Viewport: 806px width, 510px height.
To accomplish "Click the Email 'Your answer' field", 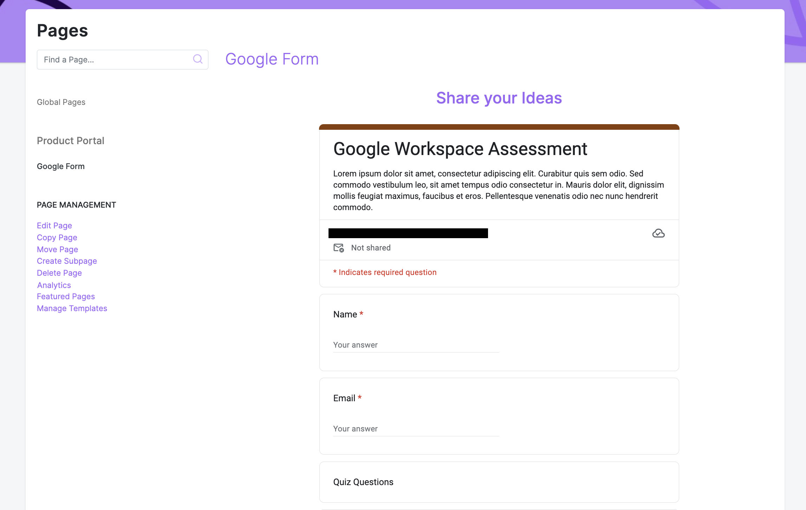I will pyautogui.click(x=415, y=429).
